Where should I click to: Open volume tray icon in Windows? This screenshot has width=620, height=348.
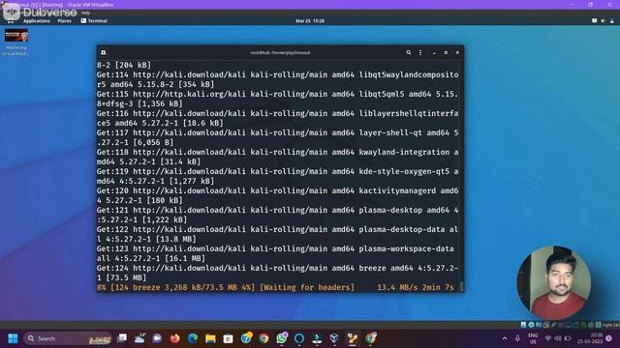[x=558, y=338]
